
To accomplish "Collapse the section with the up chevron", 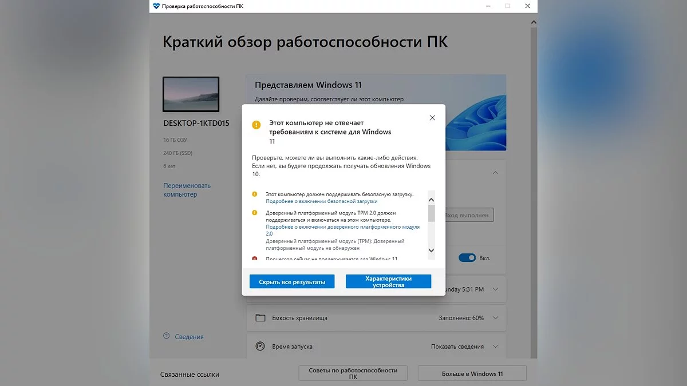I will pyautogui.click(x=496, y=172).
